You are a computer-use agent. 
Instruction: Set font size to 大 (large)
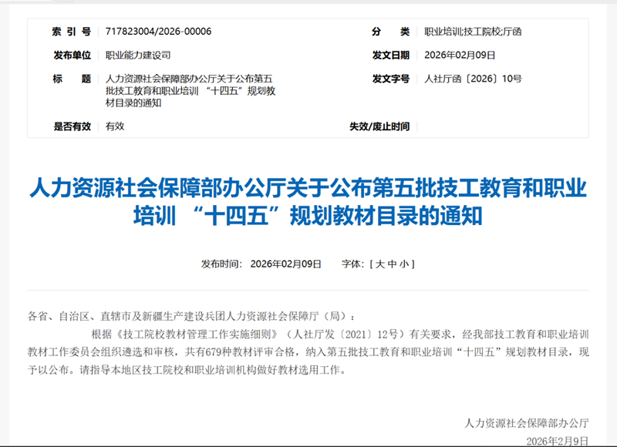click(379, 264)
